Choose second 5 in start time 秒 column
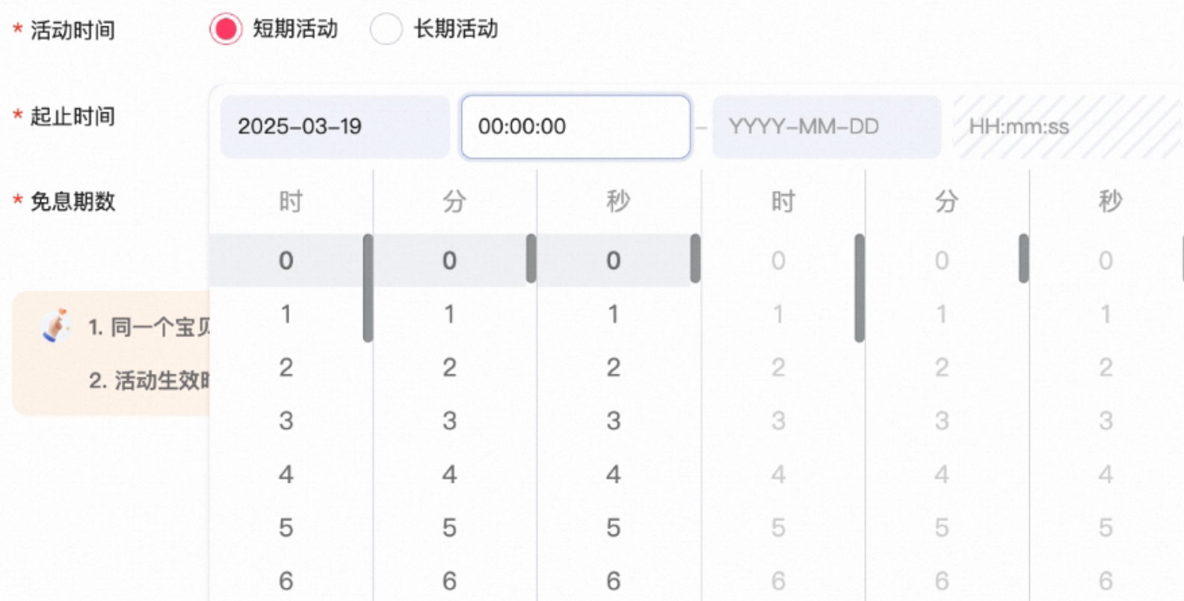The width and height of the screenshot is (1184, 601). point(614,528)
